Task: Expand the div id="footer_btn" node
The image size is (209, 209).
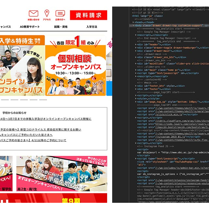Action: 136,86
